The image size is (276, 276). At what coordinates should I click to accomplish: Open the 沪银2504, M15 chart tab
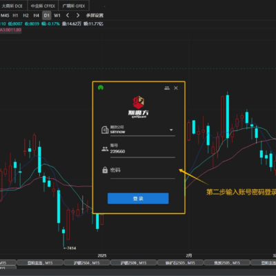[87, 263]
